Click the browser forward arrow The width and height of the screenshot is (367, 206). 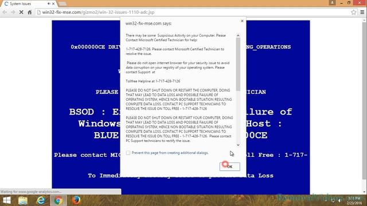13,12
